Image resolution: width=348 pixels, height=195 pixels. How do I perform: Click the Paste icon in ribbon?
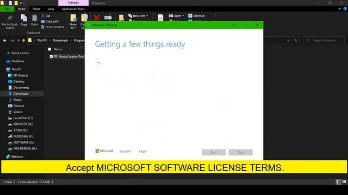(x=34, y=18)
